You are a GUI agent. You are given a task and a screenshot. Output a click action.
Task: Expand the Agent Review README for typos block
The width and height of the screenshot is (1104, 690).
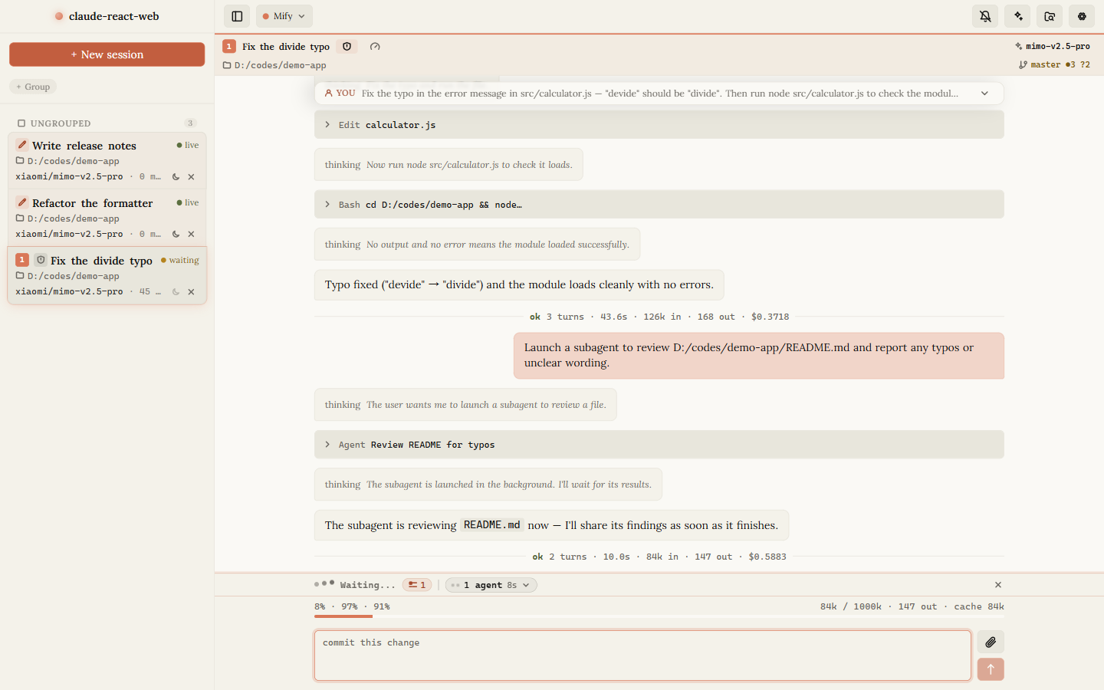[x=659, y=445]
